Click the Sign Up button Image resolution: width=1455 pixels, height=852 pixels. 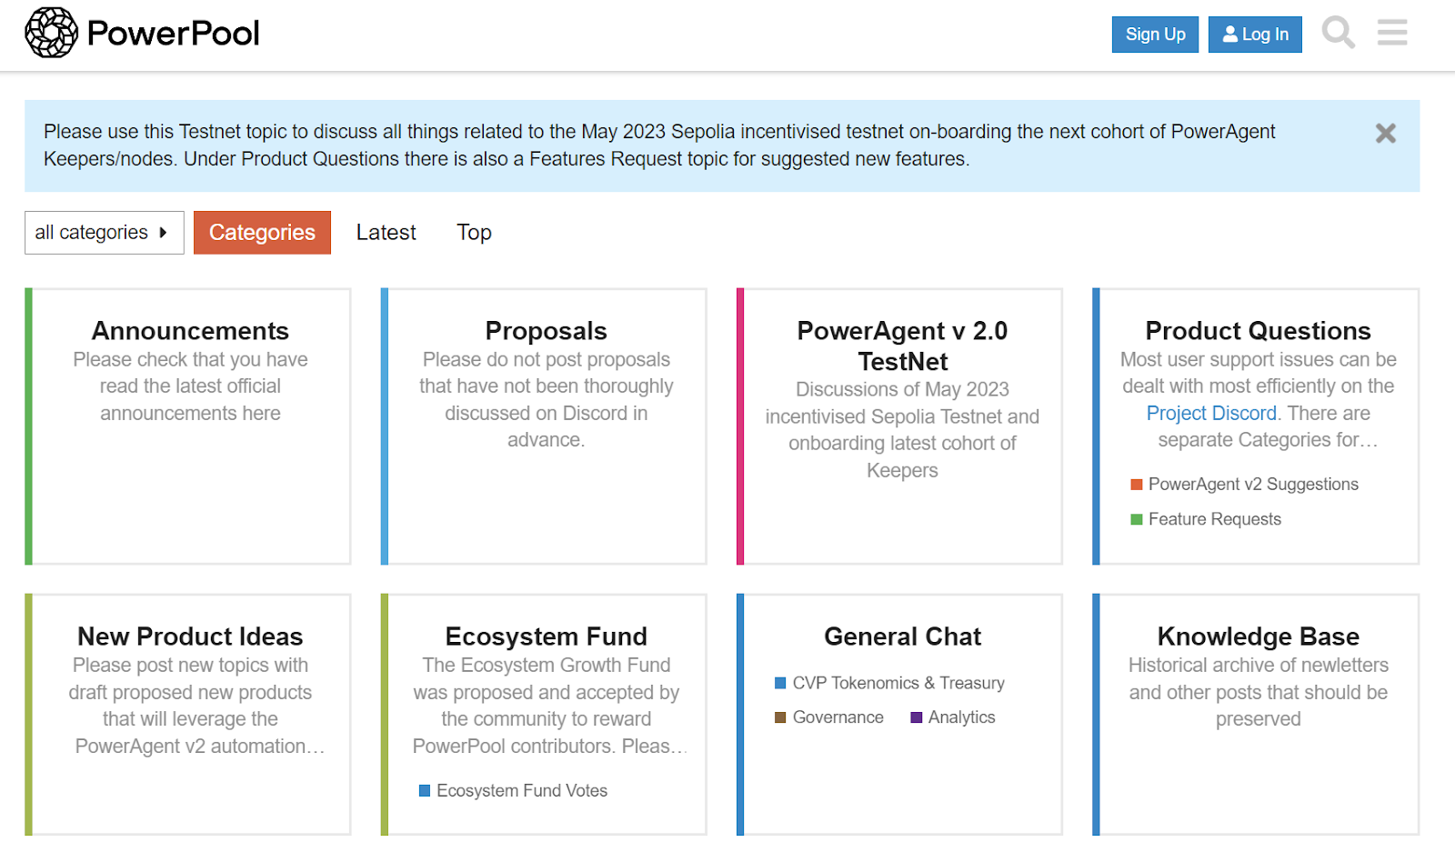tap(1155, 35)
